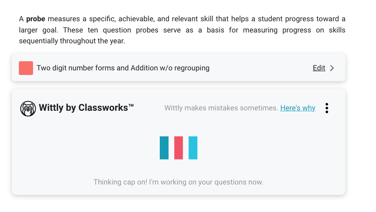The height and width of the screenshot is (212, 376).
Task: Click the probe description paragraph
Action: pyautogui.click(x=182, y=30)
